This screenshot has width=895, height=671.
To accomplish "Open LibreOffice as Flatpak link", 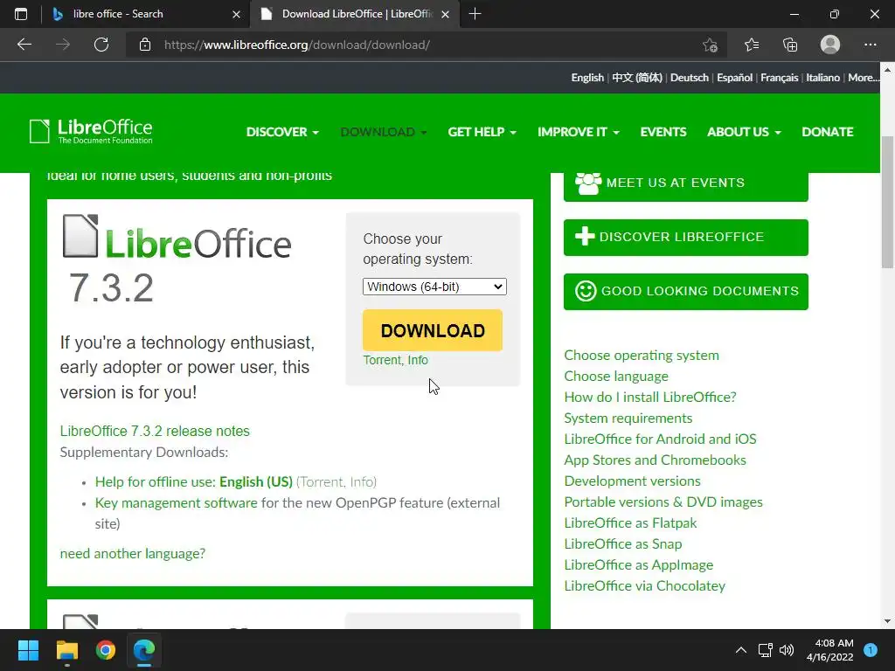I will point(630,523).
